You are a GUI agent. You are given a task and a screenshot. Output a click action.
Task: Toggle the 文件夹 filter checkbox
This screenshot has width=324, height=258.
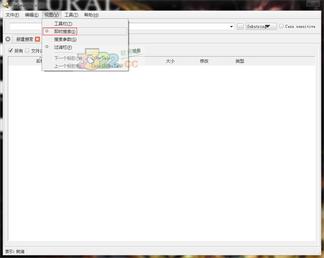[x=27, y=50]
